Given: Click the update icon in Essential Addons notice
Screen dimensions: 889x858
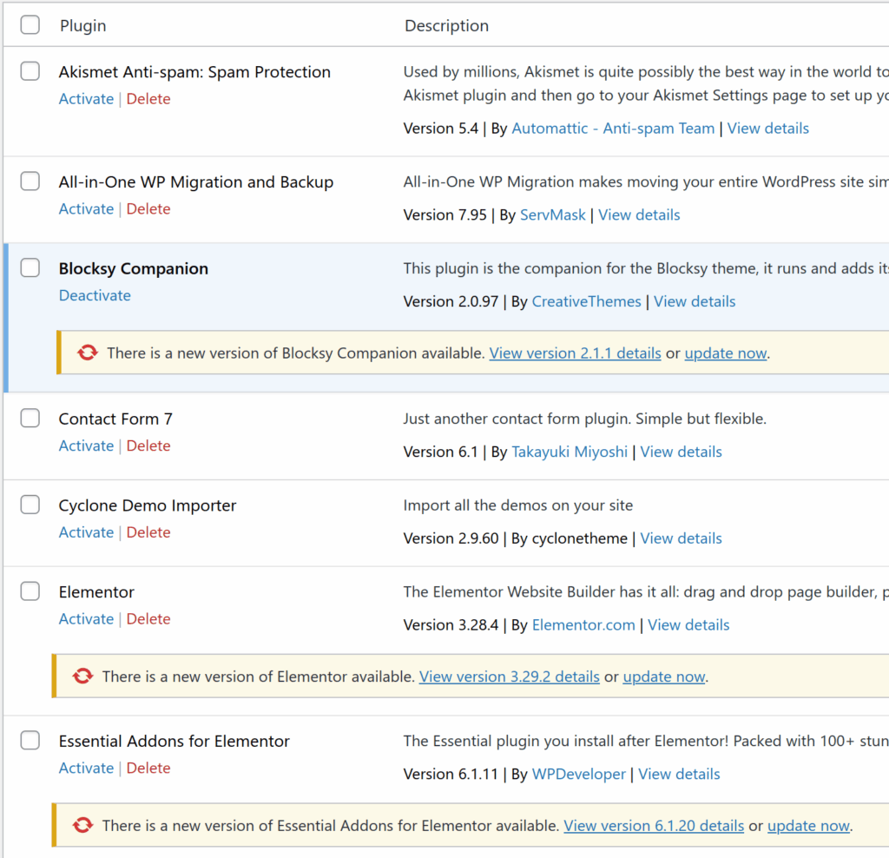Looking at the screenshot, I should coord(82,825).
